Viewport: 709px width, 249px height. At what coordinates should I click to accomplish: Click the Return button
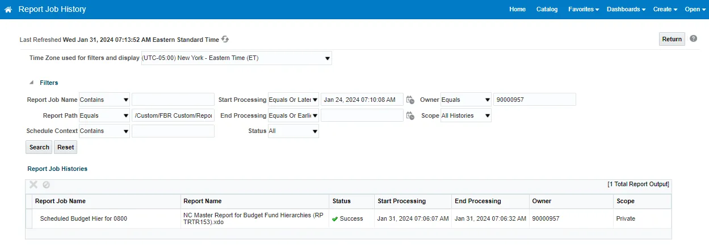click(672, 39)
